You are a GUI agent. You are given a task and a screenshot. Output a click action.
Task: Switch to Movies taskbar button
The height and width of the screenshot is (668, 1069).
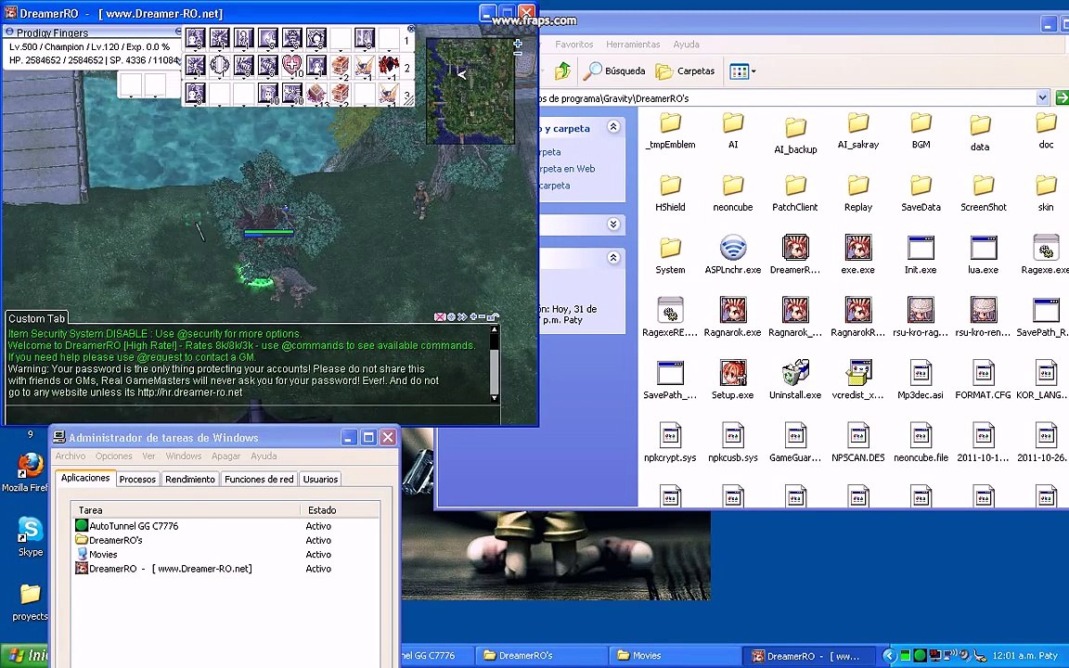(x=675, y=656)
